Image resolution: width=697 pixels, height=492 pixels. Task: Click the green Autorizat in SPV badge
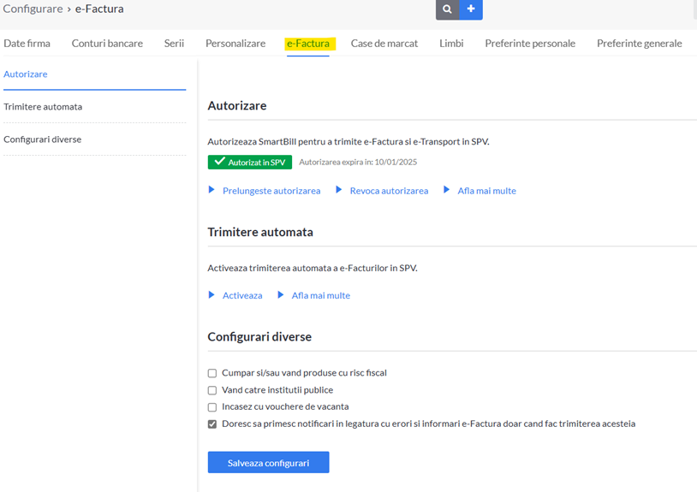coord(250,162)
